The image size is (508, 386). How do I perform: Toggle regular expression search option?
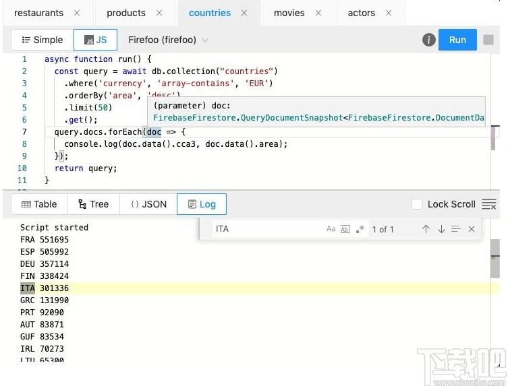[360, 229]
